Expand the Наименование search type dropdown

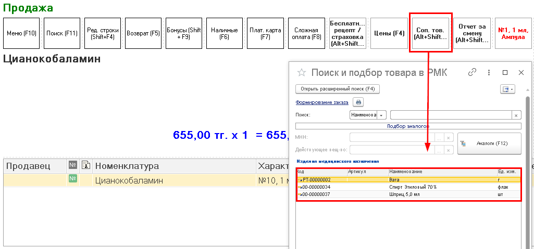click(382, 115)
